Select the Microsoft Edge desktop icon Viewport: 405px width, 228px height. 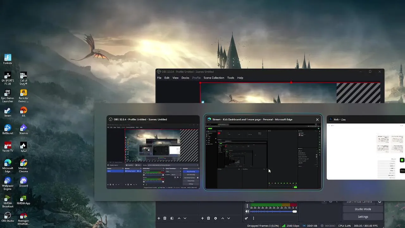point(8,166)
